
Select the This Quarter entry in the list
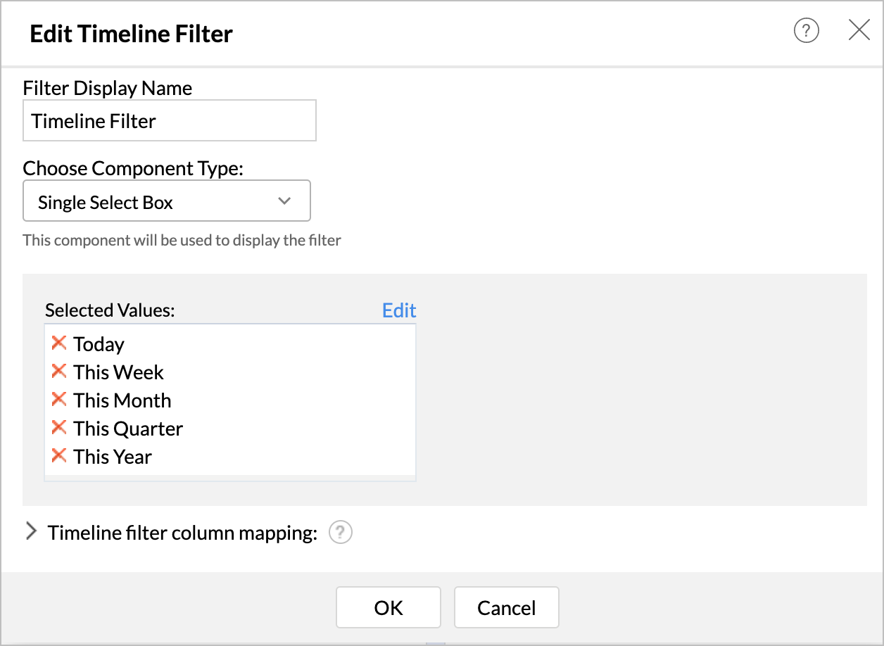[127, 429]
